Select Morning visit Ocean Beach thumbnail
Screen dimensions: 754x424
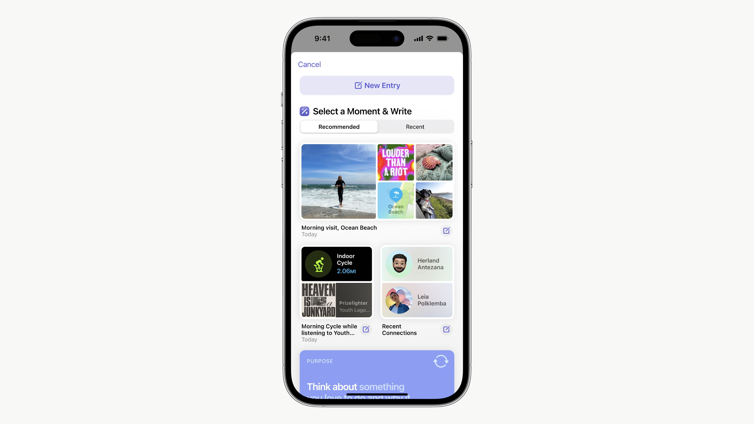point(338,181)
